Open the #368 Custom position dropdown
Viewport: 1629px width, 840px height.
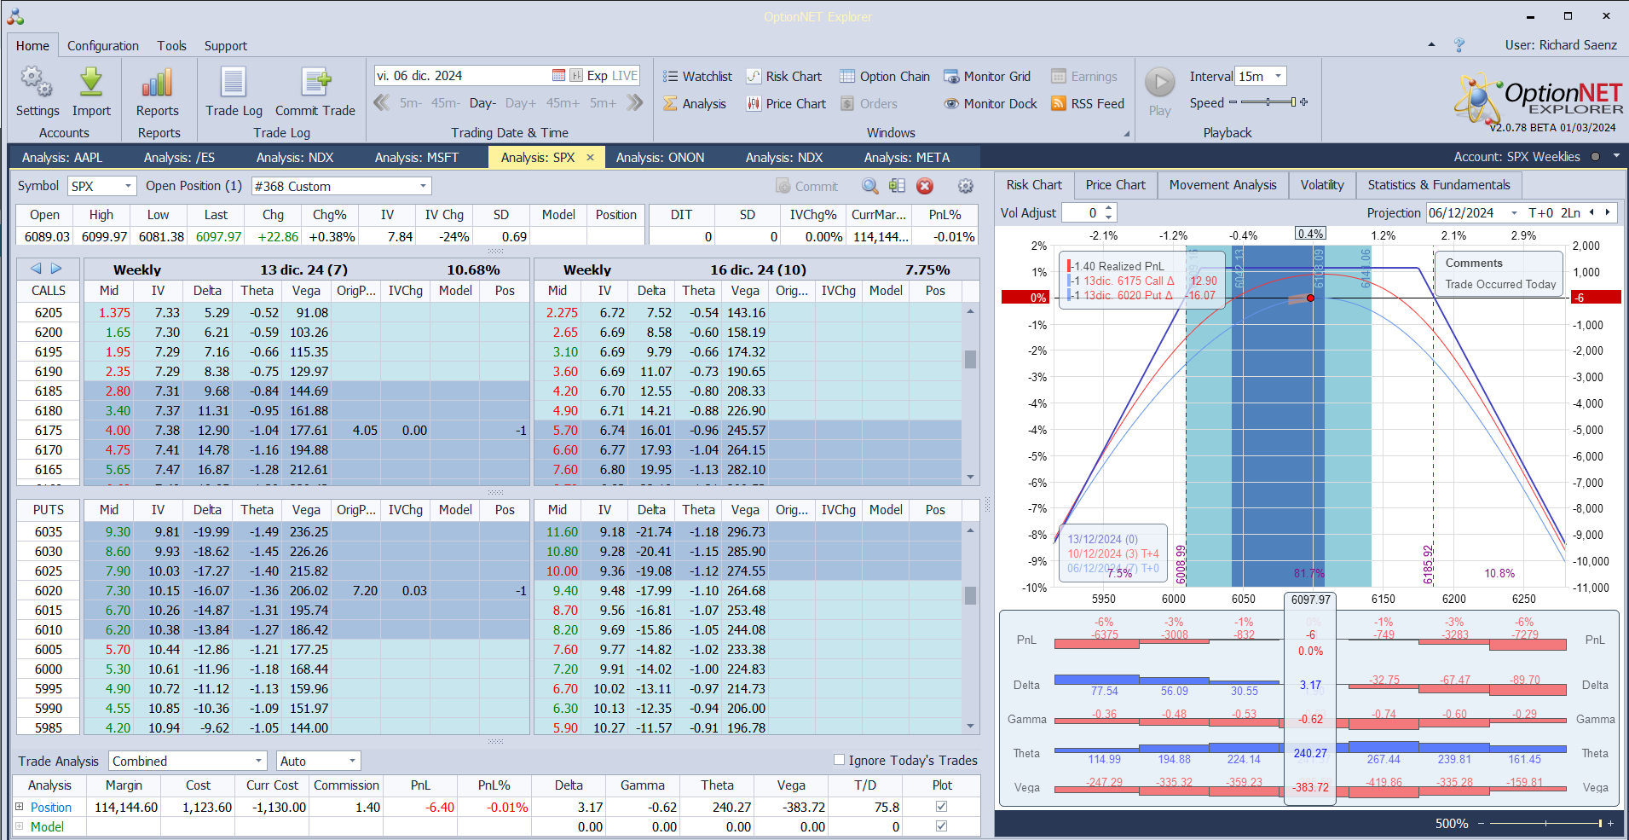pos(423,186)
